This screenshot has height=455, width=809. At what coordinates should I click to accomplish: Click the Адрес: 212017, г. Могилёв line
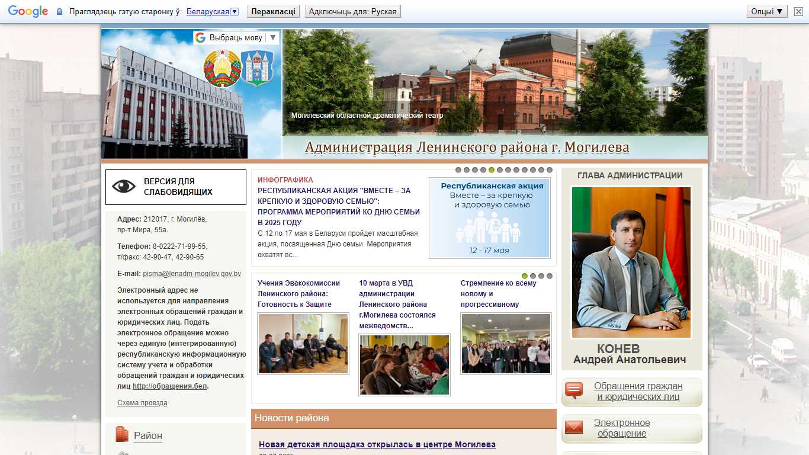tap(162, 219)
